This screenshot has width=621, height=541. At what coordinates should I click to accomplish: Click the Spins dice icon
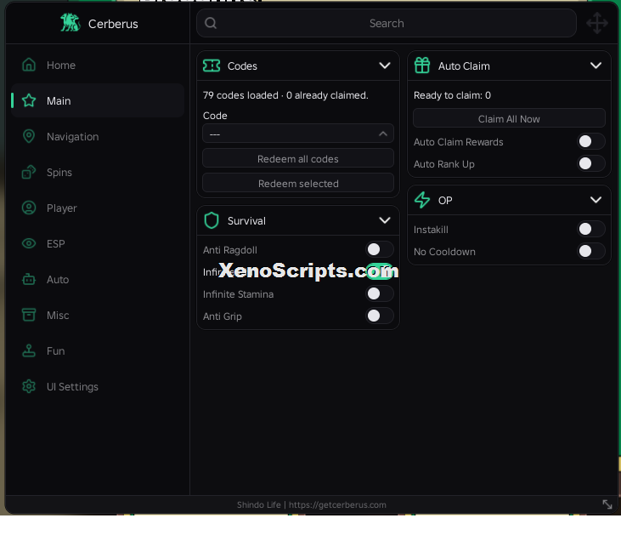coord(29,172)
